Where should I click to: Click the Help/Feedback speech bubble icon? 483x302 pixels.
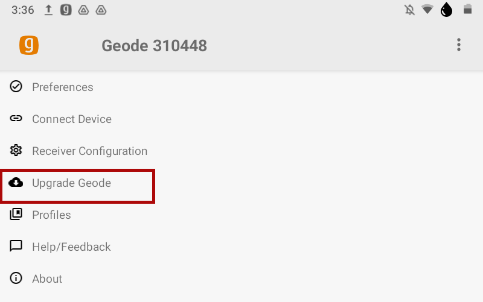tap(16, 247)
